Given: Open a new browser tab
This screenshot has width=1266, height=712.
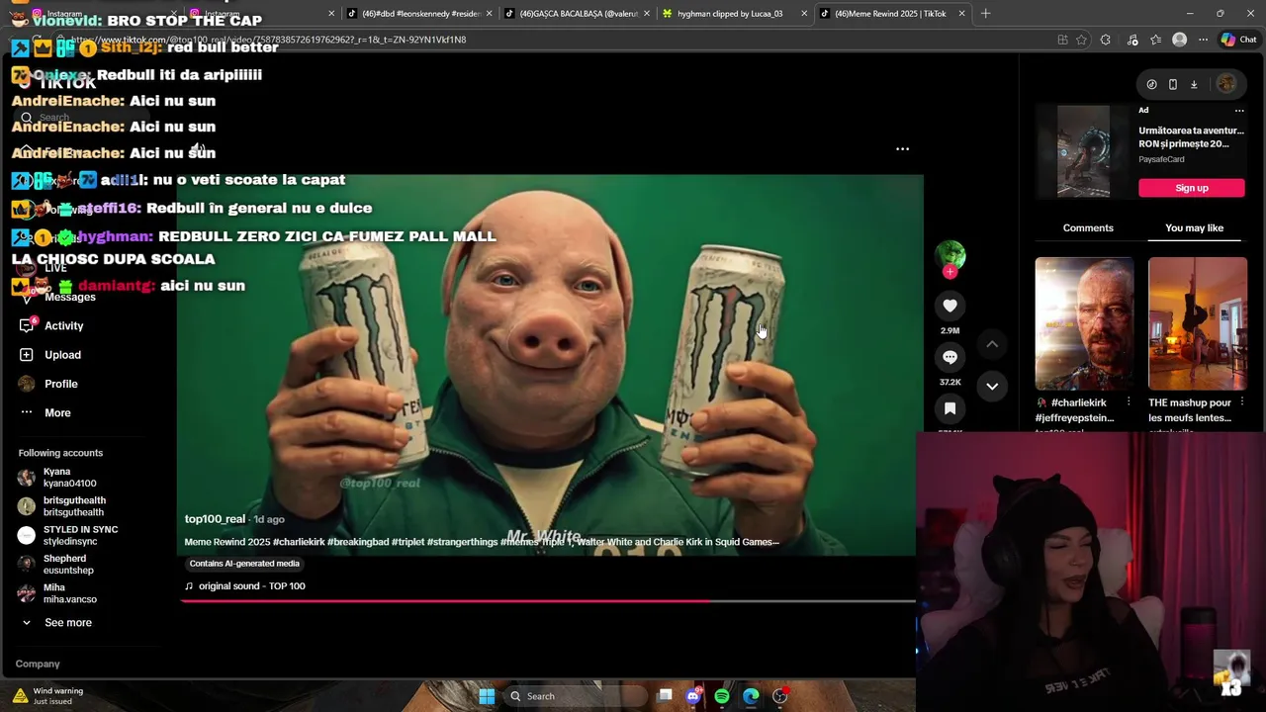Looking at the screenshot, I should 985,14.
